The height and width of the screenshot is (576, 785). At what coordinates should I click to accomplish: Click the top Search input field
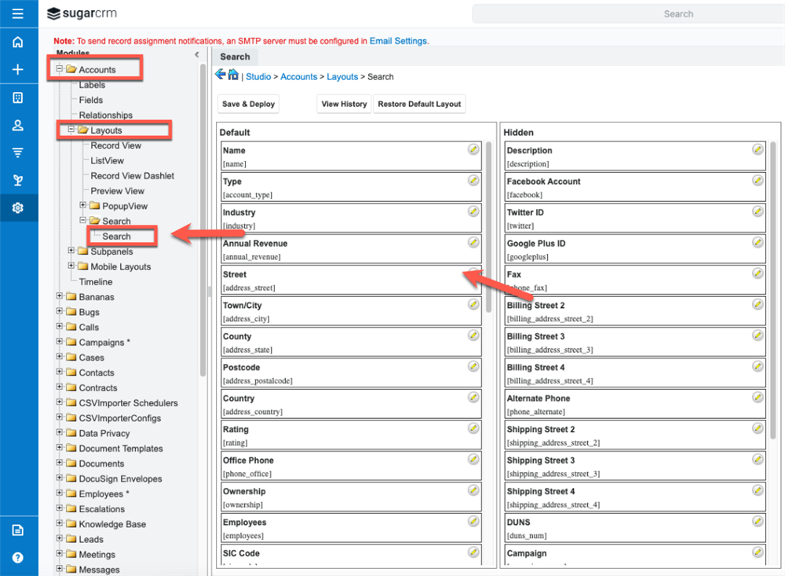628,13
